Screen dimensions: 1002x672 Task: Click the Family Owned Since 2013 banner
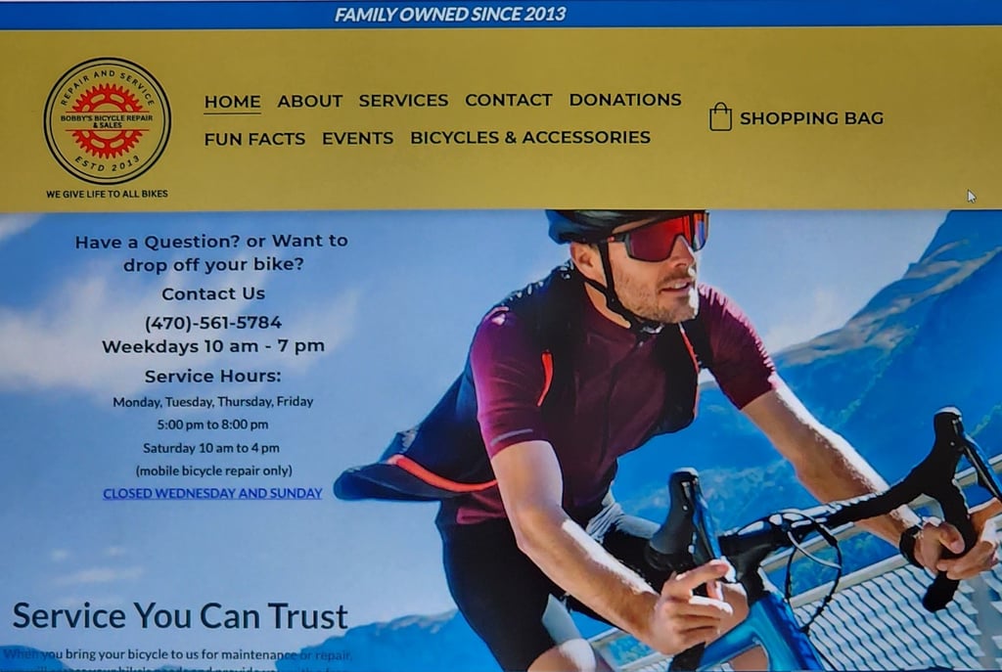pos(450,14)
